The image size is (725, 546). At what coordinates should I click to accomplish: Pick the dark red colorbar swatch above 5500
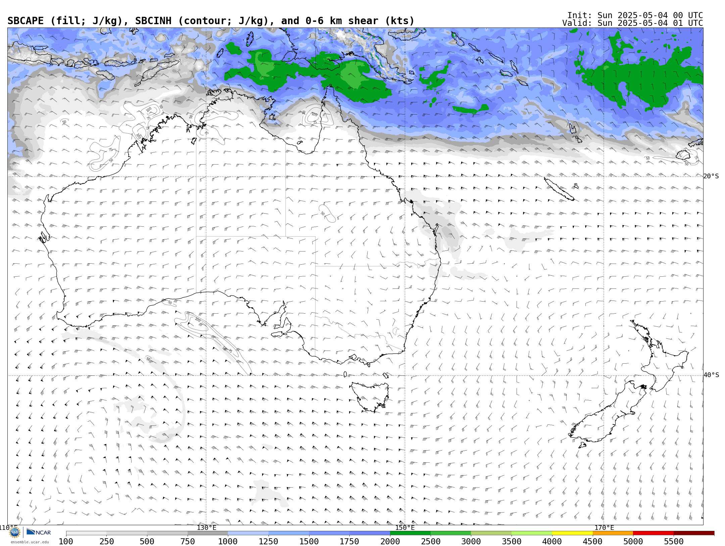694,533
